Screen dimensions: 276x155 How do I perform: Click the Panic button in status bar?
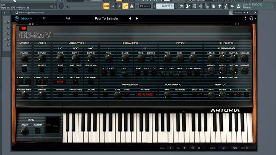(x=235, y=148)
